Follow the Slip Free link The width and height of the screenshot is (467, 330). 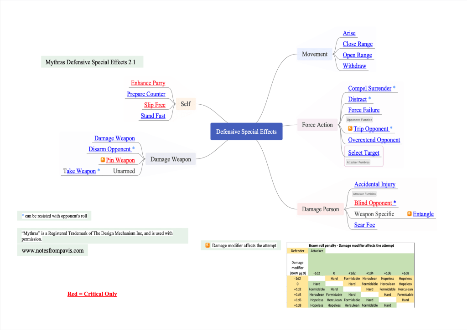click(155, 105)
